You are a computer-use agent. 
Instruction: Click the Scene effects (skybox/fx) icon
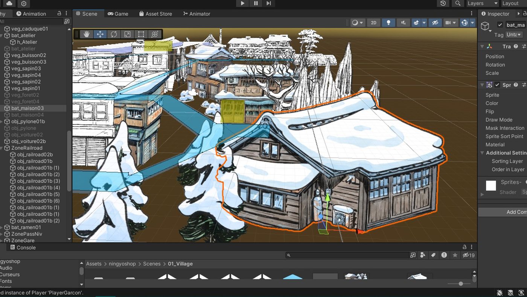(x=416, y=23)
